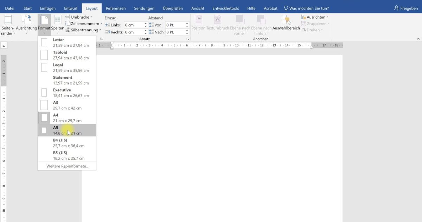This screenshot has height=222, width=422.
Task: Click the Rechts indent input field
Action: click(134, 32)
